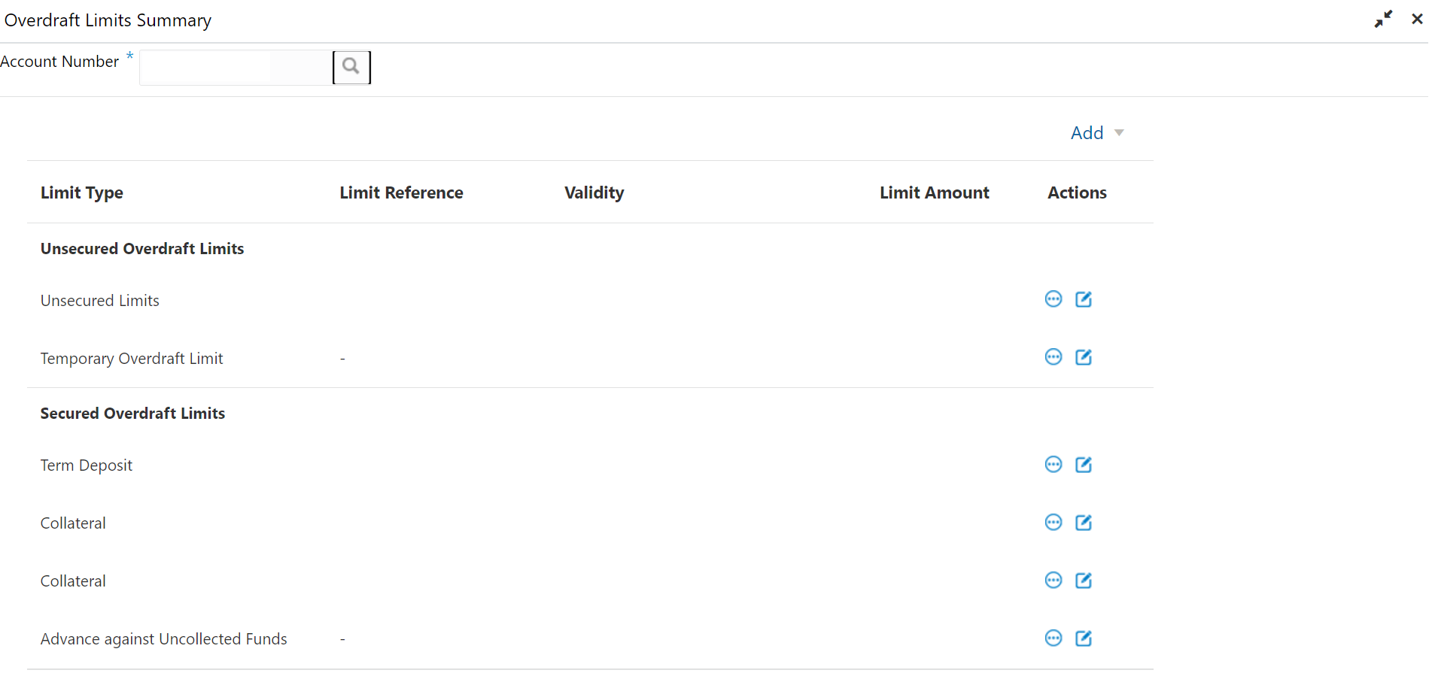Focus the Account Number input field
The height and width of the screenshot is (673, 1429).
pyautogui.click(x=236, y=68)
